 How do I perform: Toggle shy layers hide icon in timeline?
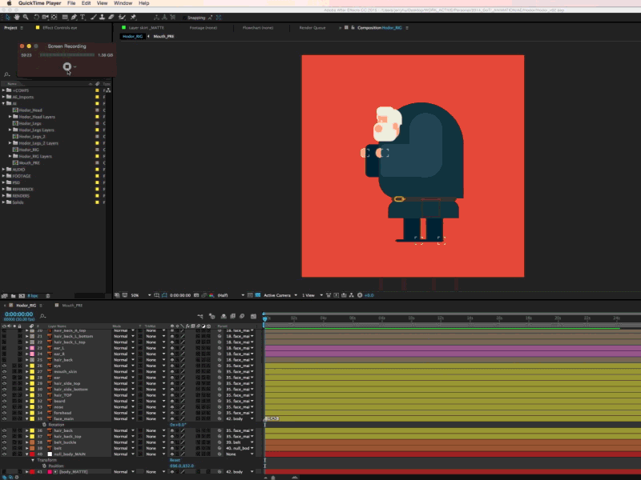[x=224, y=316]
